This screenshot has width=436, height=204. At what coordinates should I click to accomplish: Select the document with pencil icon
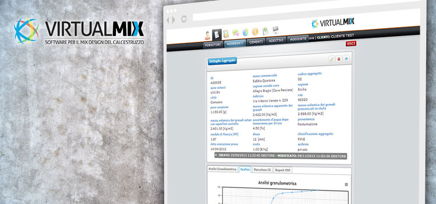217,34
